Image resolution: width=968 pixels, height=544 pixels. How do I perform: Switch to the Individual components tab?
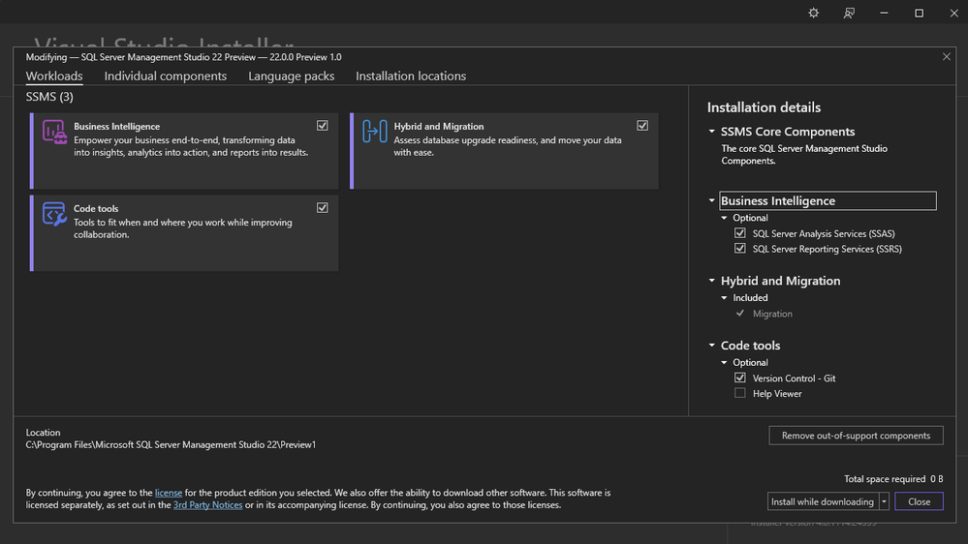166,76
